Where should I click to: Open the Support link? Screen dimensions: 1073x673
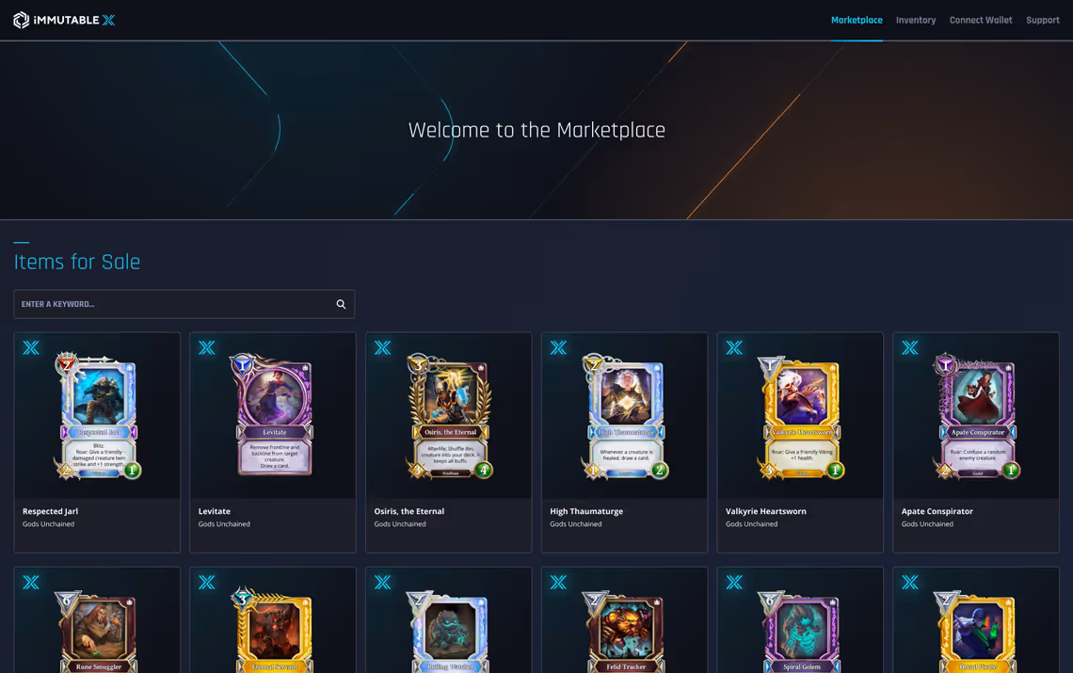coord(1043,20)
